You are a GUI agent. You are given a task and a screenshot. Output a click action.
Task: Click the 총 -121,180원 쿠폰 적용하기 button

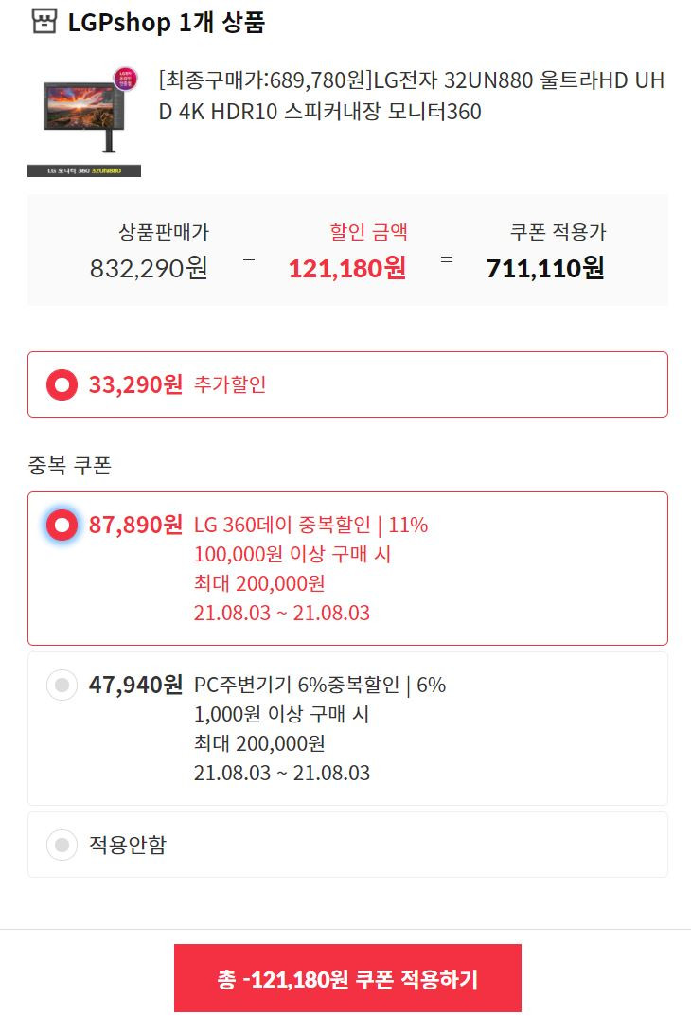[347, 978]
